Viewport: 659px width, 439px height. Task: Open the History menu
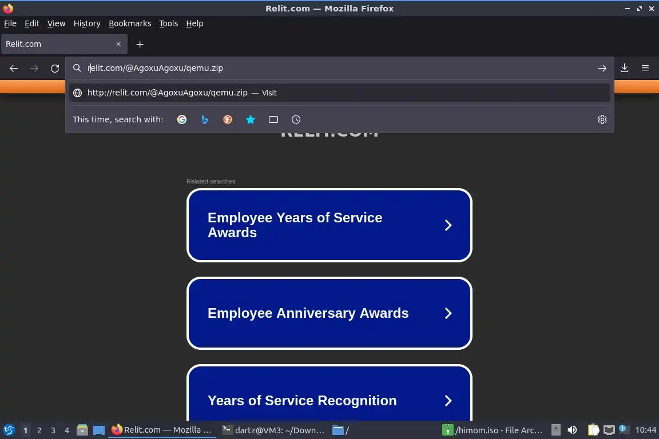coord(87,23)
